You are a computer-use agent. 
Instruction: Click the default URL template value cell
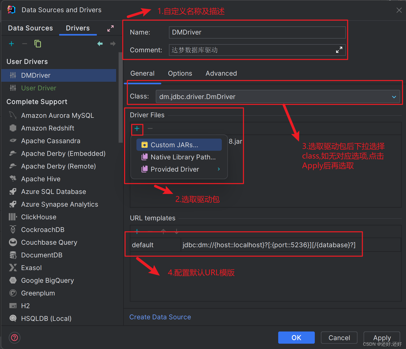tap(290, 245)
